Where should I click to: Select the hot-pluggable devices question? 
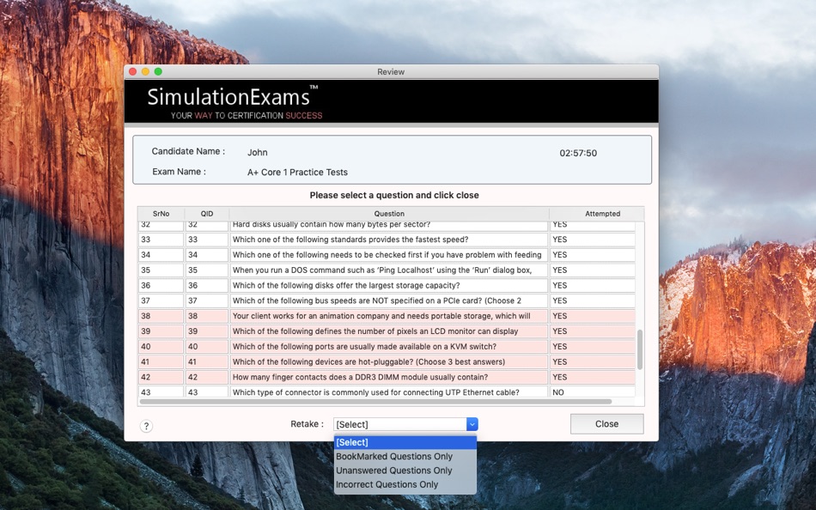pos(389,361)
